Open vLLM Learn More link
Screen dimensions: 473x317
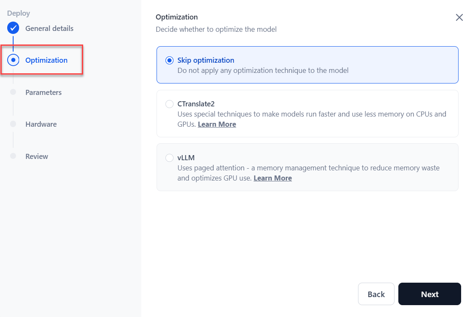coord(272,178)
